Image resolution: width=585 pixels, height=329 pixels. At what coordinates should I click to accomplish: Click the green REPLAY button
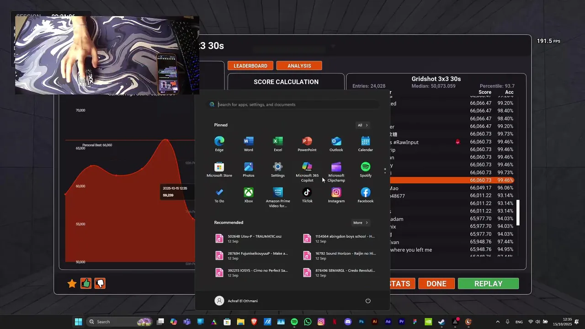(488, 283)
